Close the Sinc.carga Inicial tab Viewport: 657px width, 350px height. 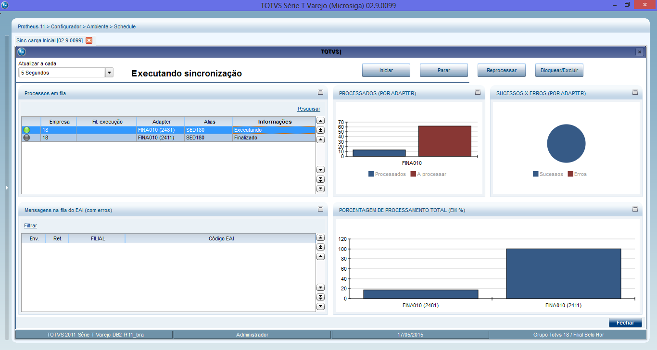coord(89,40)
